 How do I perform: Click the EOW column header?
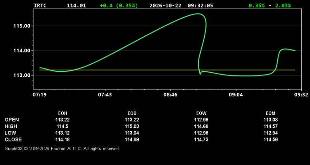click(x=201, y=113)
